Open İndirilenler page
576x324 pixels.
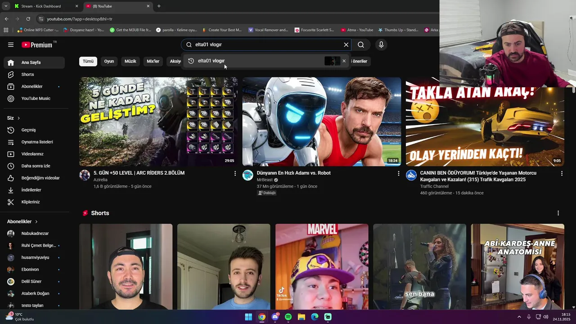(x=34, y=190)
